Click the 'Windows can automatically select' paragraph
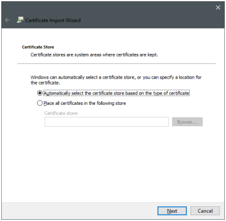This screenshot has height=221, width=226. [x=116, y=80]
